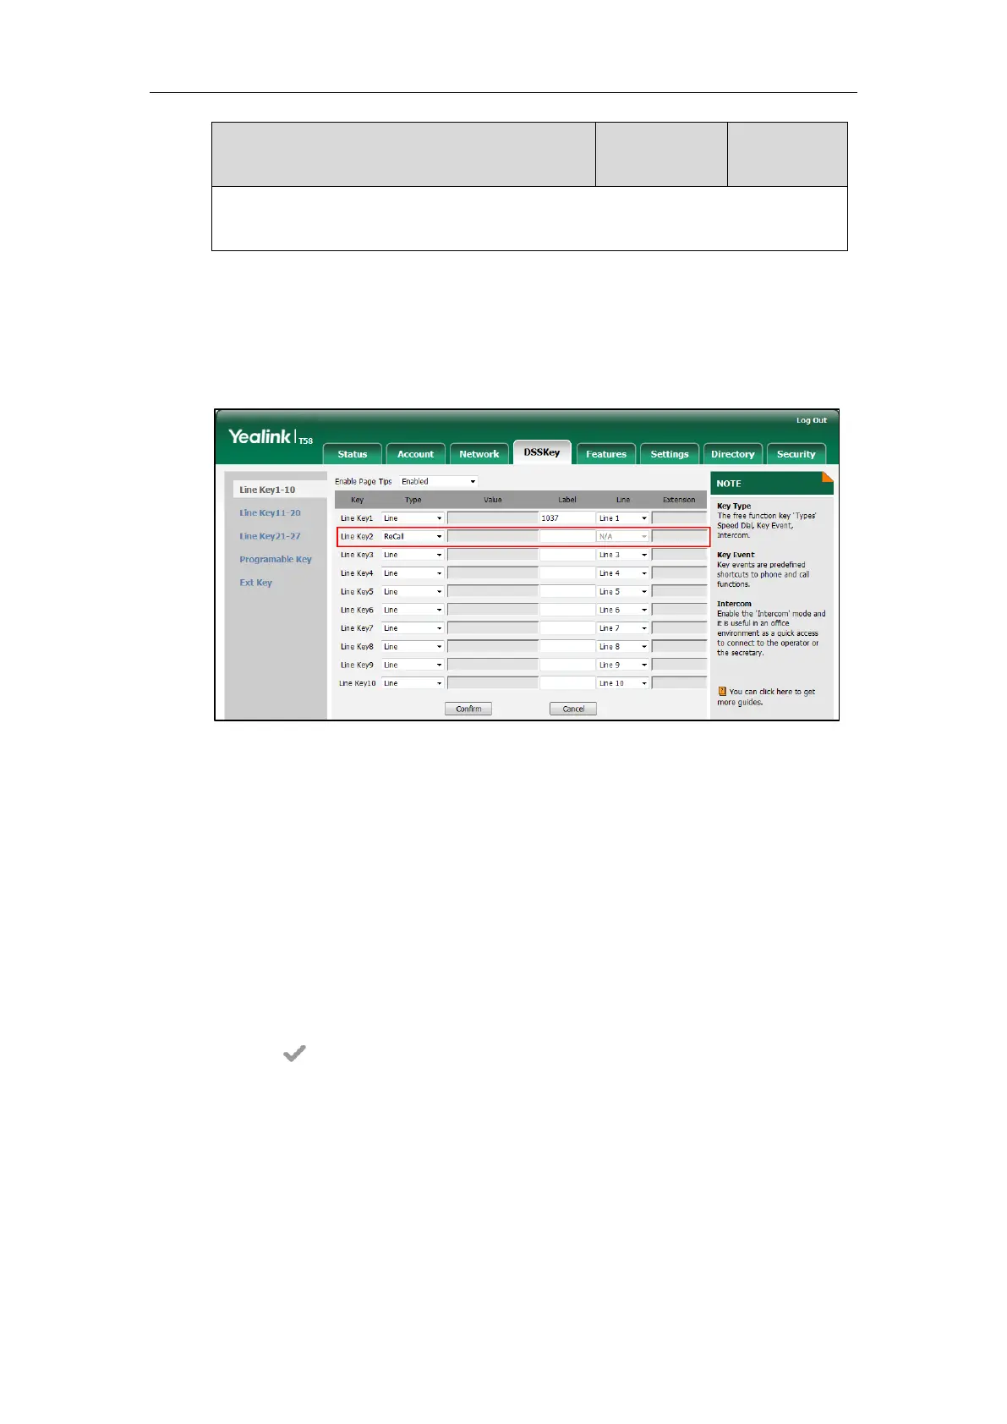The width and height of the screenshot is (1007, 1424).
Task: Click Label field for Line Key2
Action: (567, 536)
